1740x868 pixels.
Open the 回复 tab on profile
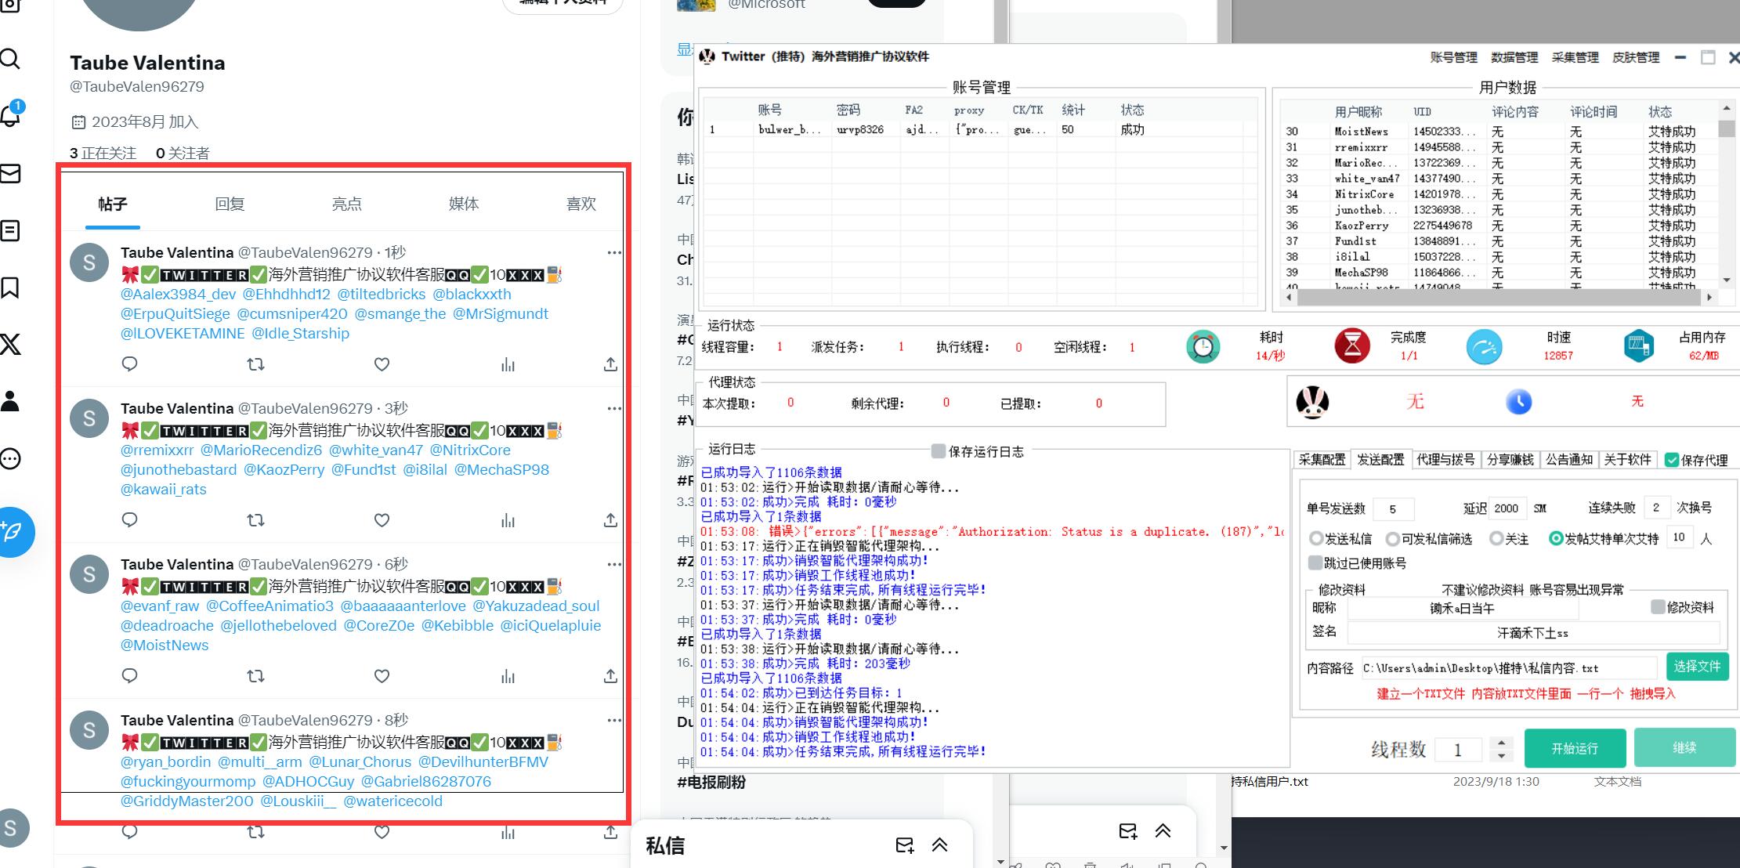[230, 204]
